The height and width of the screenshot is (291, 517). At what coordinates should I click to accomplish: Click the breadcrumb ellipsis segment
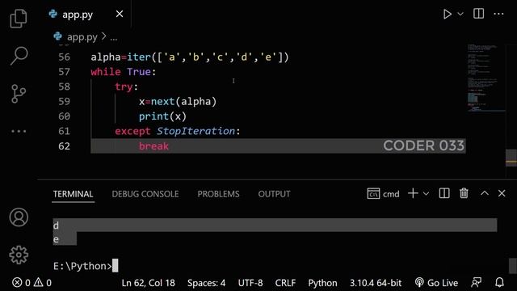pyautogui.click(x=114, y=39)
